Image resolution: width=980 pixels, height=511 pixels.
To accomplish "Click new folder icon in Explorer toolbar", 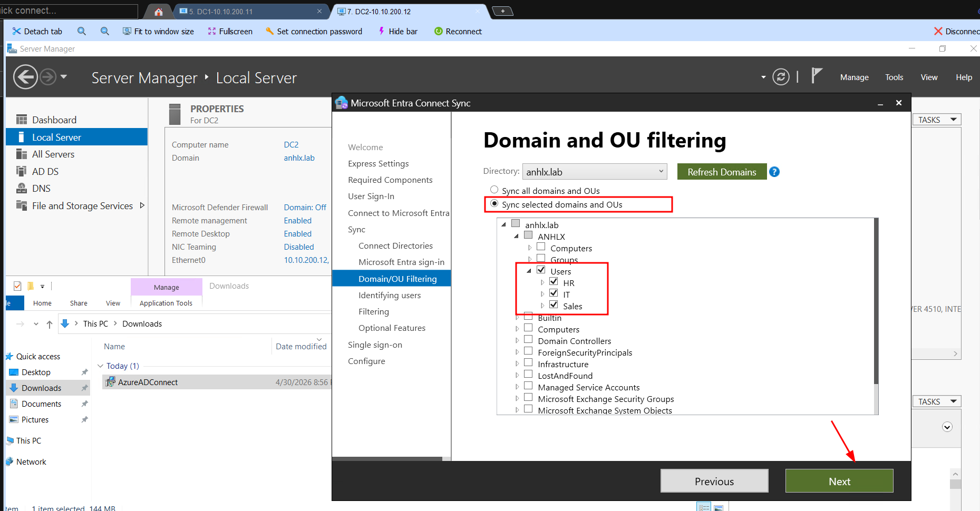I will (x=31, y=286).
